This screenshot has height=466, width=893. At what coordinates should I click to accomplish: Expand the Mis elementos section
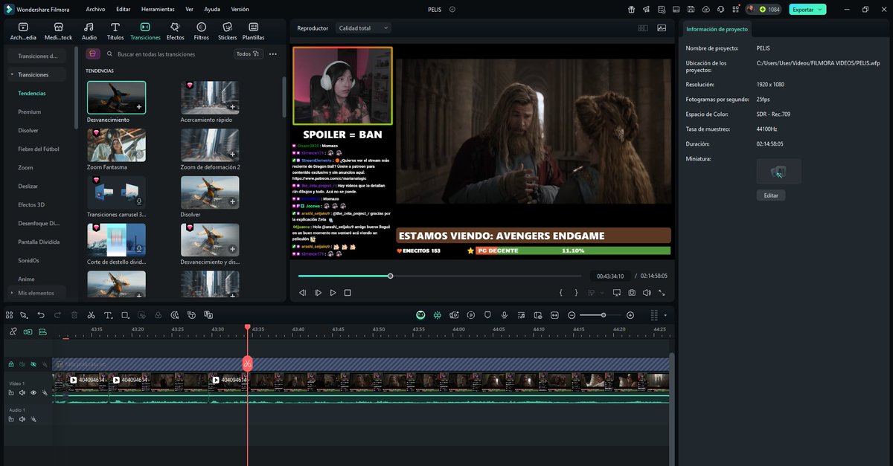pos(12,293)
